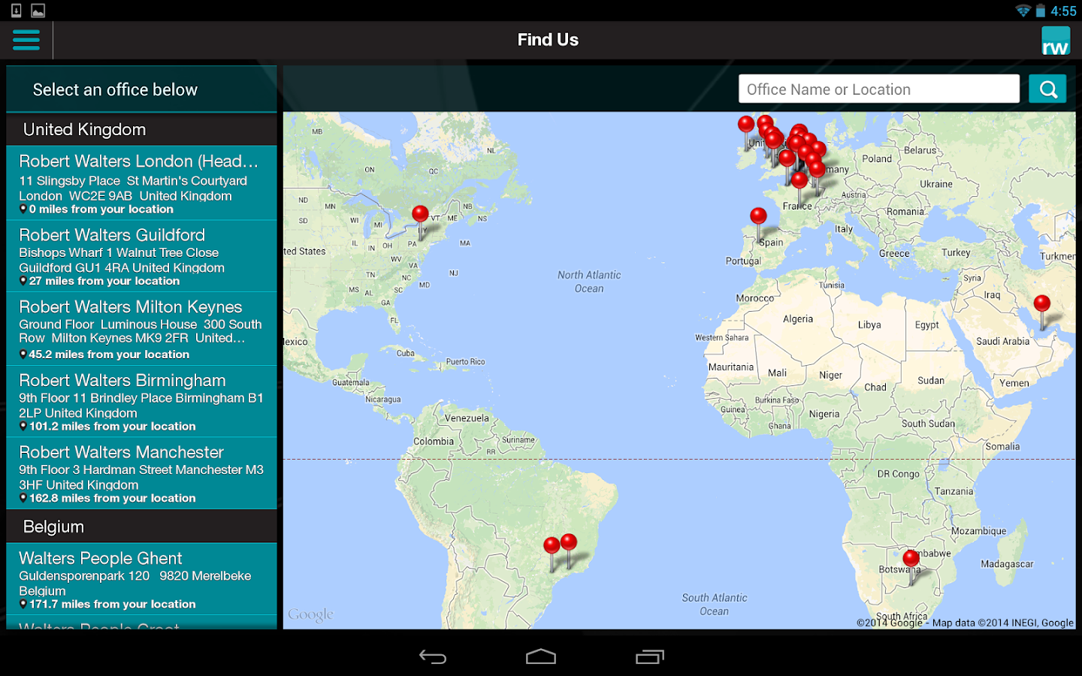Viewport: 1082px width, 676px height.
Task: Select the map pin near Botswana
Action: pyautogui.click(x=911, y=558)
